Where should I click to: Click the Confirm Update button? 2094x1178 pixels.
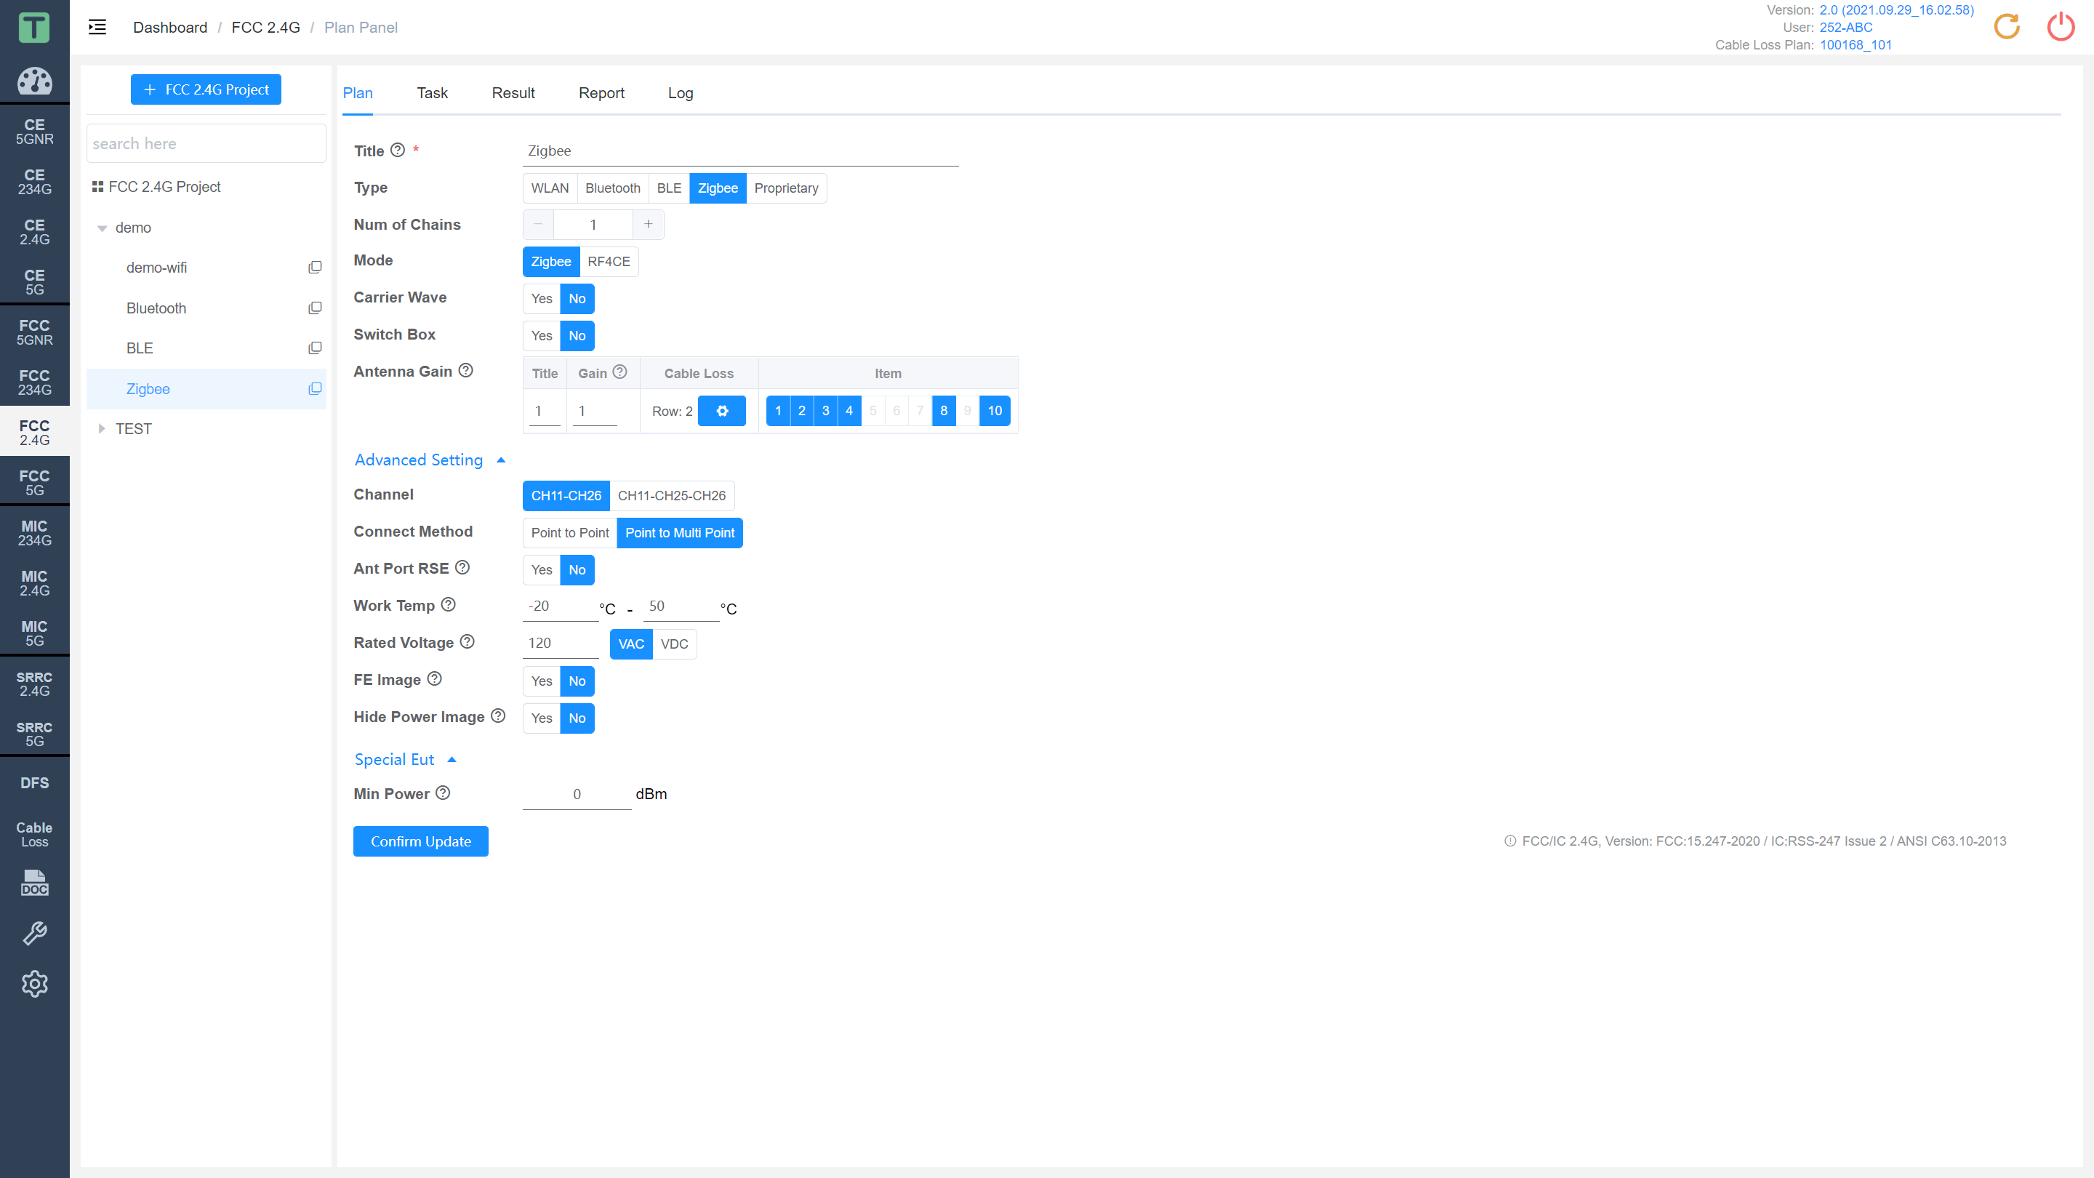(420, 840)
